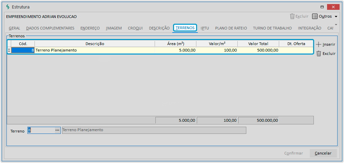344x163 pixels.
Task: Open the TURNO DE TRABALHO tab
Action: [x=272, y=28]
